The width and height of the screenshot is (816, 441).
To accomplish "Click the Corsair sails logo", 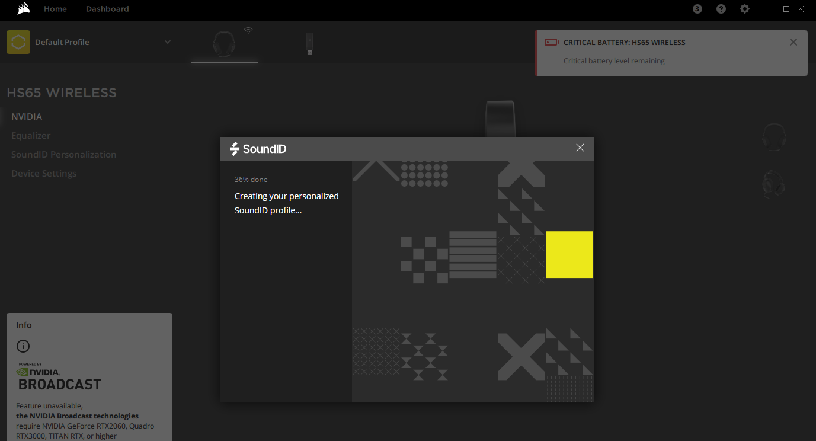I will tap(23, 9).
